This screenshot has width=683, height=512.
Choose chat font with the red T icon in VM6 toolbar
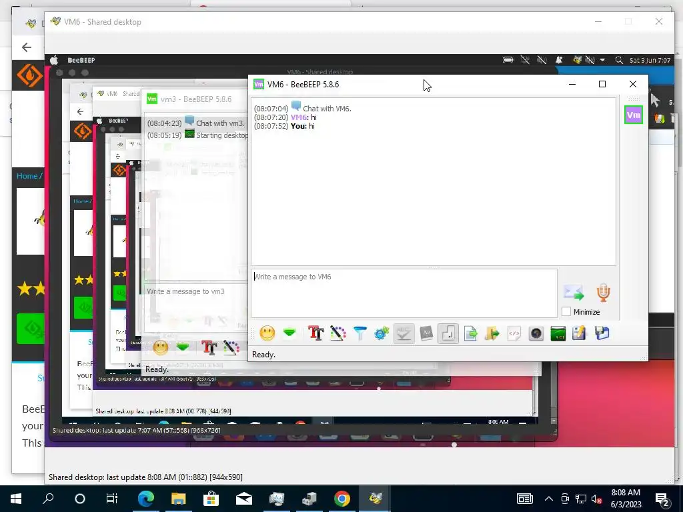click(x=315, y=333)
